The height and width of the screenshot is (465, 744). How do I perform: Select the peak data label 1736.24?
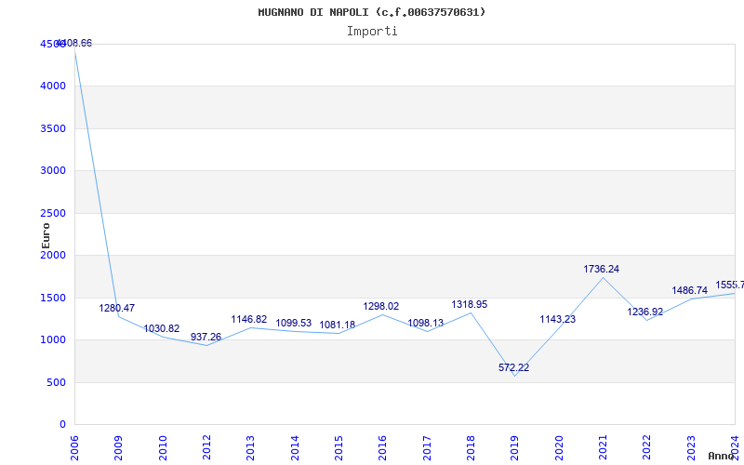pyautogui.click(x=601, y=269)
